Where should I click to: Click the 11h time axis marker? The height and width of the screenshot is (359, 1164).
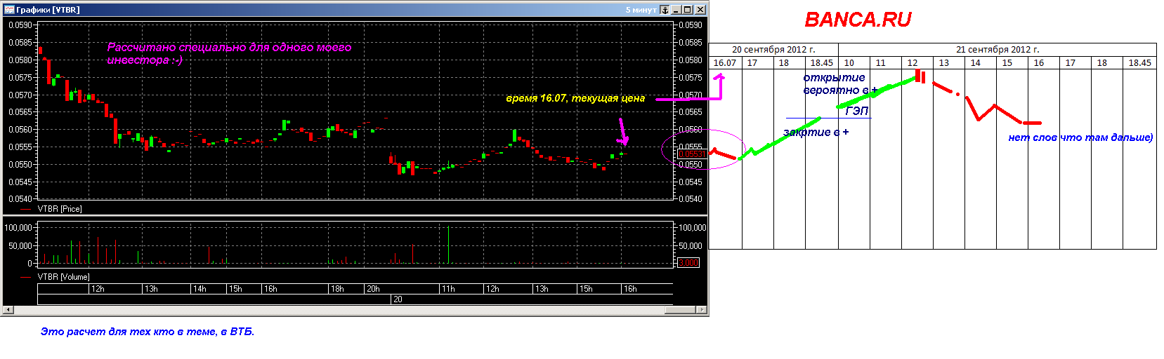click(448, 289)
